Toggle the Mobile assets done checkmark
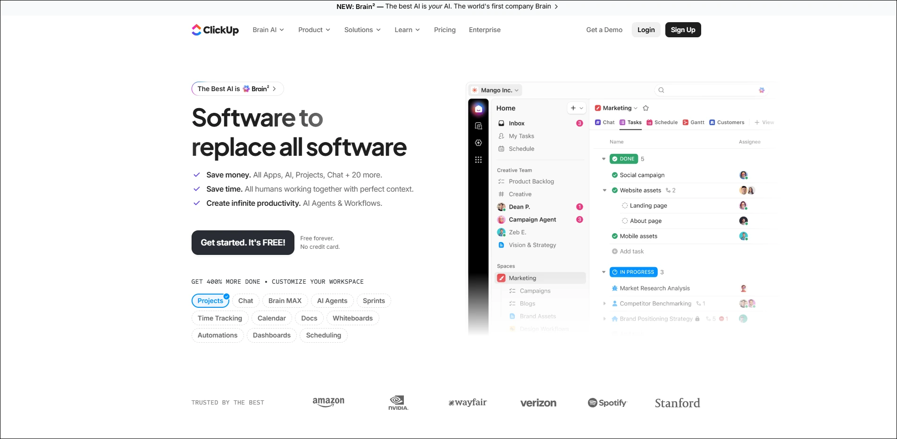Image resolution: width=897 pixels, height=439 pixels. tap(614, 236)
